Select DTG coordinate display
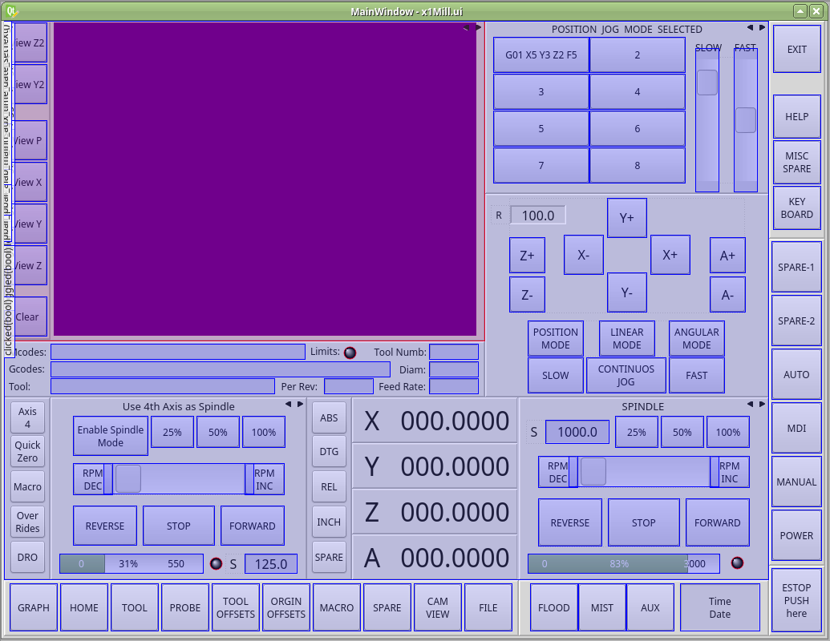The width and height of the screenshot is (830, 641). click(329, 451)
